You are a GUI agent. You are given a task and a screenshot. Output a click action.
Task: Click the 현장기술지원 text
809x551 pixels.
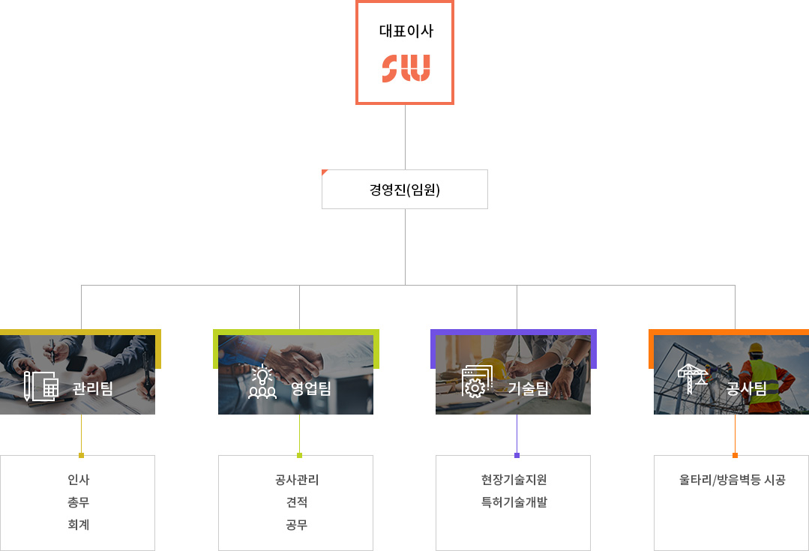[514, 480]
